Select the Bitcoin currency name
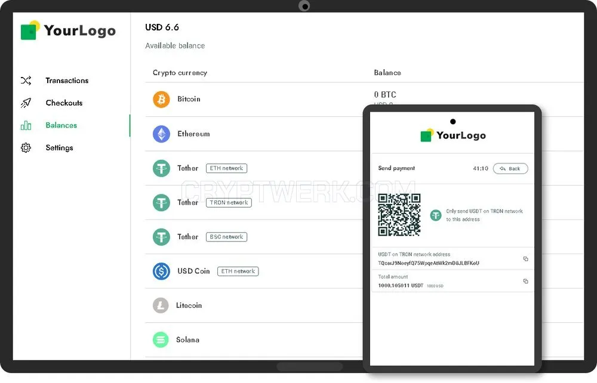Screen dimensions: 597x383 coord(189,99)
